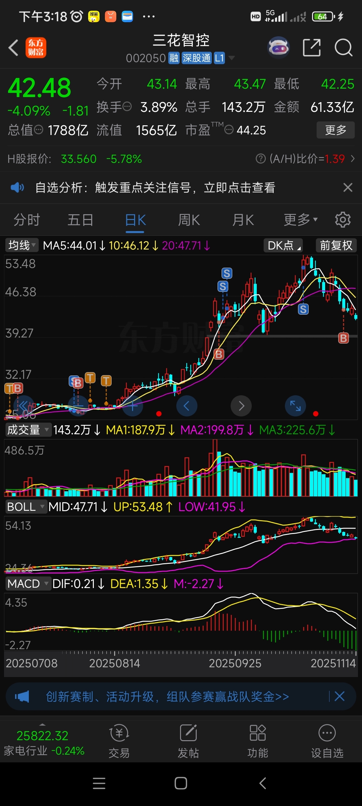This screenshot has height=806, width=362.
Task: Tap the current price 42.48
Action: pyautogui.click(x=40, y=88)
